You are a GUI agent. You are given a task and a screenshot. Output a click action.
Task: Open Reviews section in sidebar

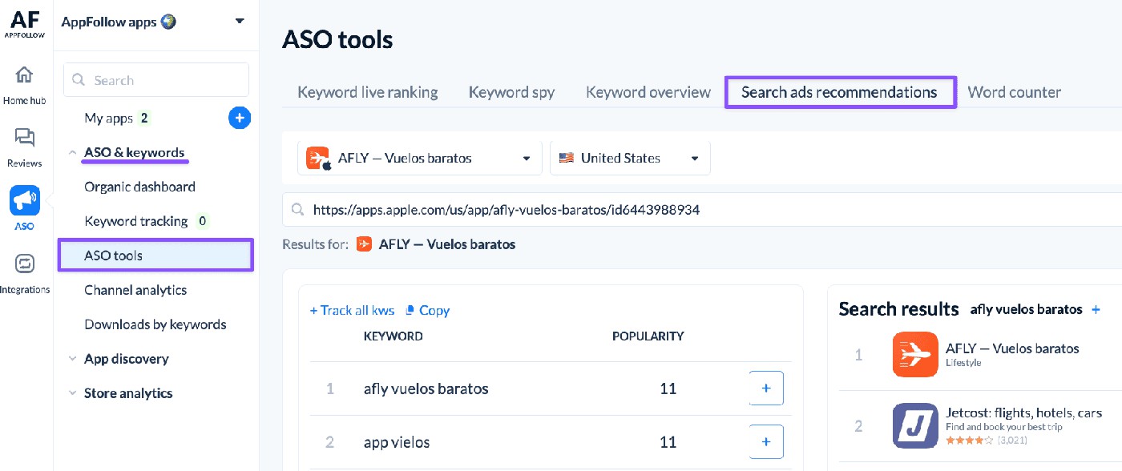click(25, 147)
